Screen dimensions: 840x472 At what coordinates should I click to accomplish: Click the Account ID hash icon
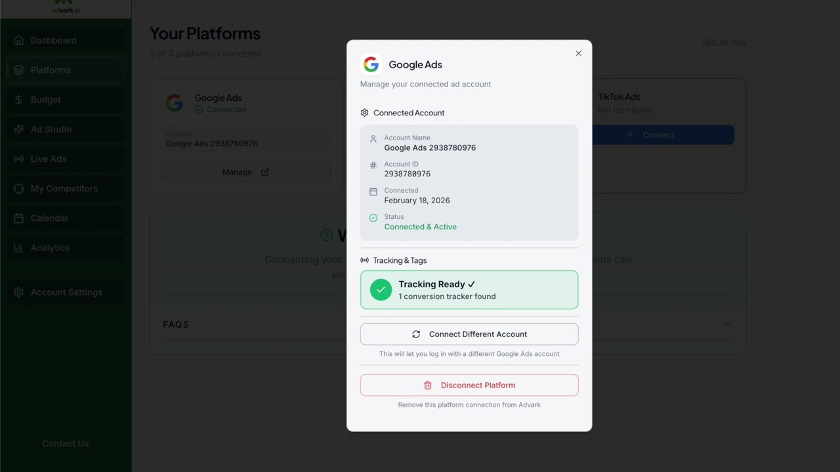(x=373, y=165)
